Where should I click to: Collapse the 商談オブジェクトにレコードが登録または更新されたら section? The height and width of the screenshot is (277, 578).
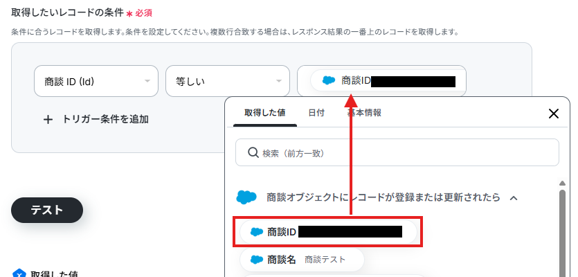pos(514,198)
